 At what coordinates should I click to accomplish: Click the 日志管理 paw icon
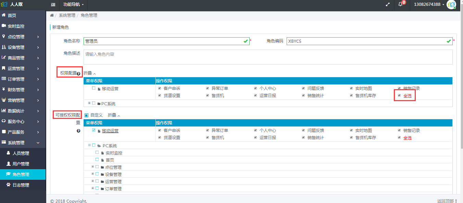(9, 185)
